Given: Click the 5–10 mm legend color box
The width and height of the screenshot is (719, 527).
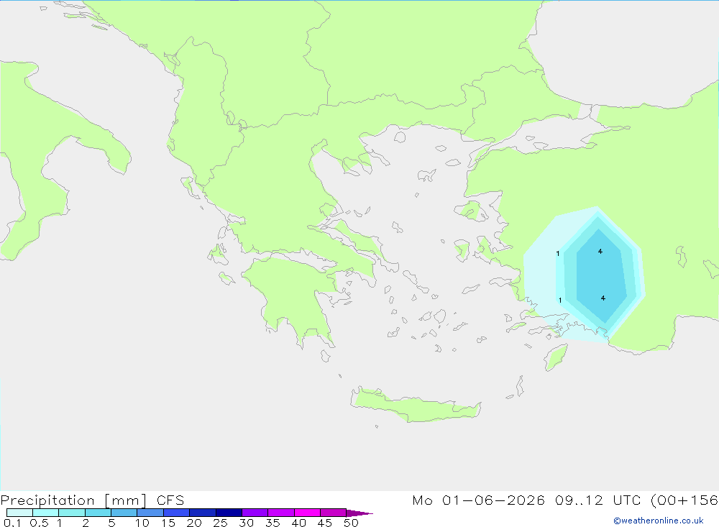Looking at the screenshot, I should 124,513.
